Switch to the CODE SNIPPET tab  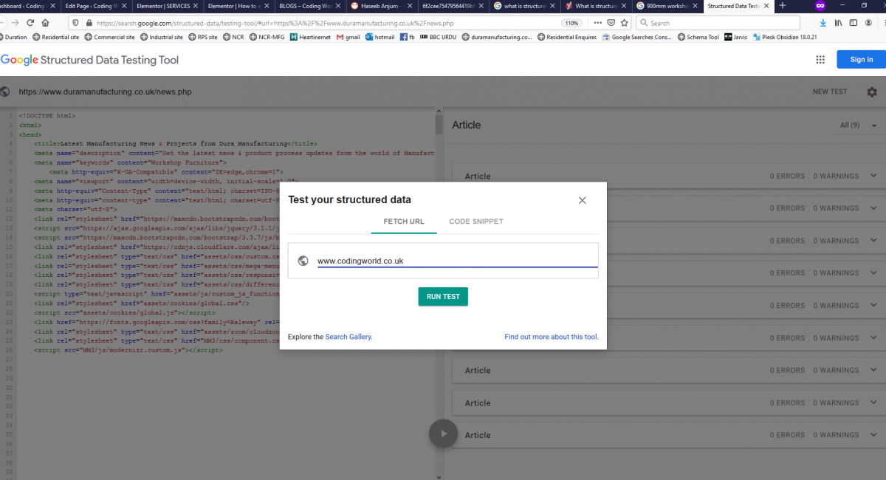click(x=476, y=222)
